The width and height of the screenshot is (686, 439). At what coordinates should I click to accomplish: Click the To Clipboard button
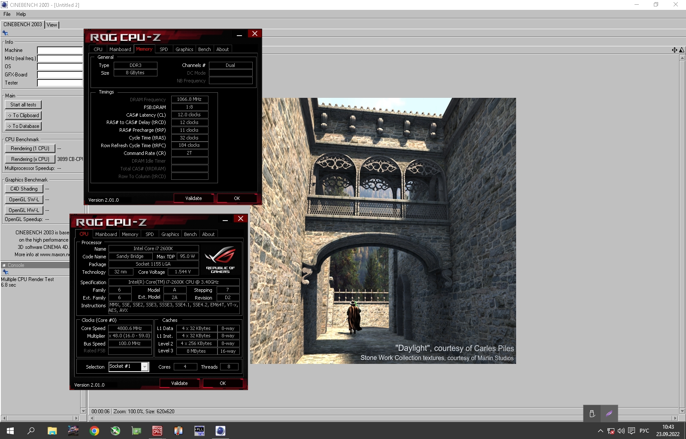pyautogui.click(x=24, y=115)
